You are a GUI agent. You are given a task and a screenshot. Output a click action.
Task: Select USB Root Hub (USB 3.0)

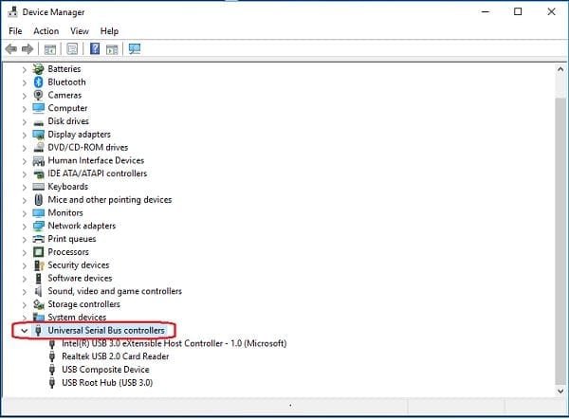[x=106, y=383]
